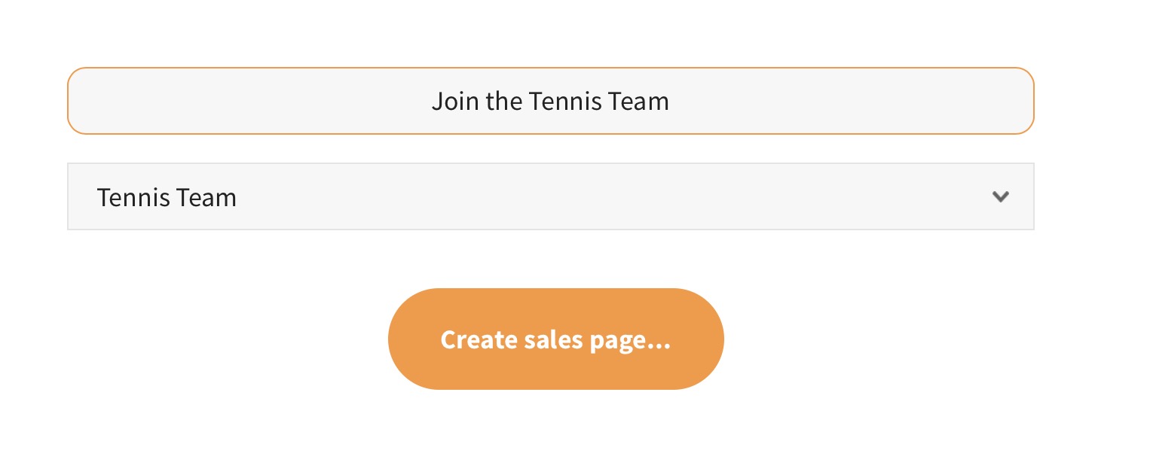Click the Tennis Team label in dropdown

point(167,198)
